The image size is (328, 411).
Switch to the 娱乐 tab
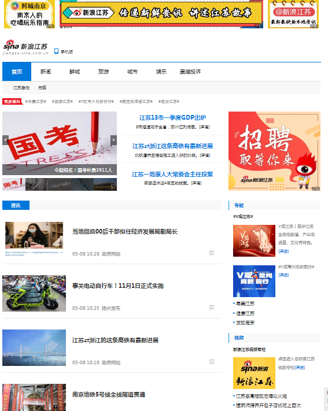[x=161, y=72]
